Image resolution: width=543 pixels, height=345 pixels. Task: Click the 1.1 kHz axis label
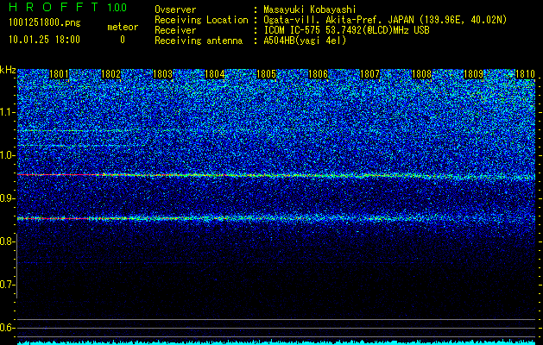7,112
